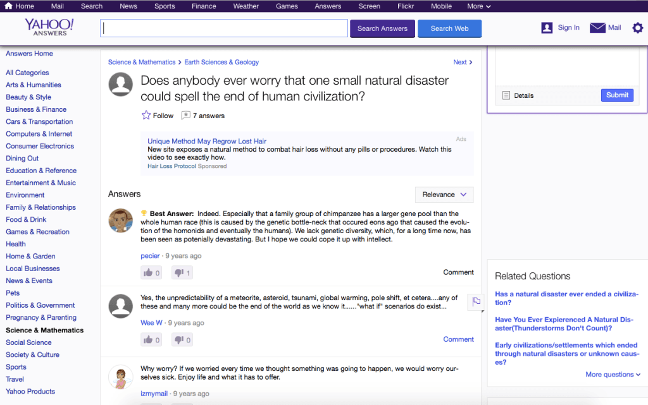Image resolution: width=648 pixels, height=405 pixels.
Task: Select All Categories in the sidebar
Action: [x=27, y=73]
